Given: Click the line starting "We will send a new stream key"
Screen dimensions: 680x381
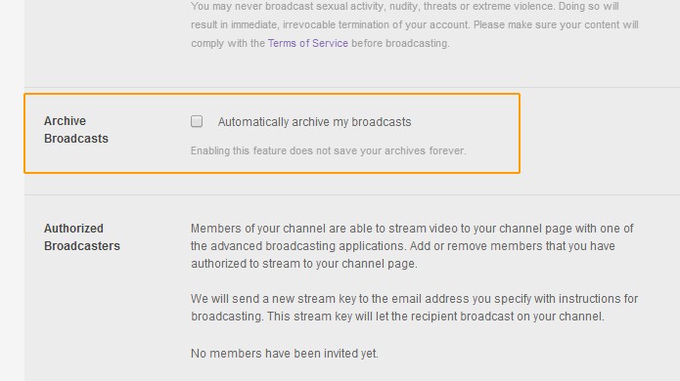Looking at the screenshot, I should coord(414,299).
